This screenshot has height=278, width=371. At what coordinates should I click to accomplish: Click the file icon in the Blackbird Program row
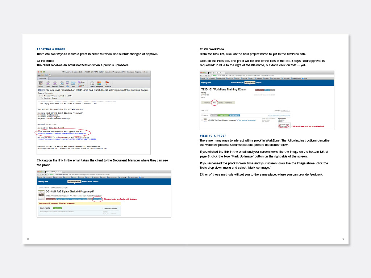pos(205,120)
